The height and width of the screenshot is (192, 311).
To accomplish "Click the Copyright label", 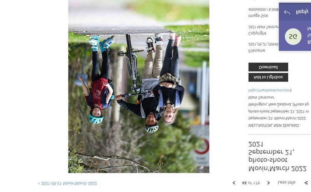I will (x=257, y=33).
